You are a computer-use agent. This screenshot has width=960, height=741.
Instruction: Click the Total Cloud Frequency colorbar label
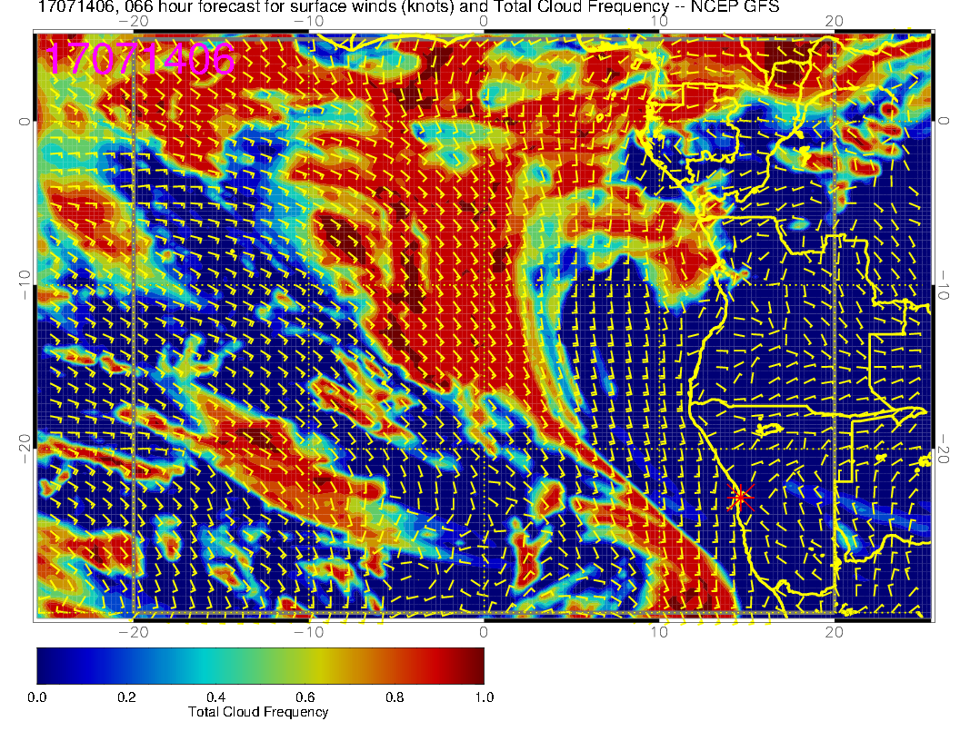coord(258,712)
